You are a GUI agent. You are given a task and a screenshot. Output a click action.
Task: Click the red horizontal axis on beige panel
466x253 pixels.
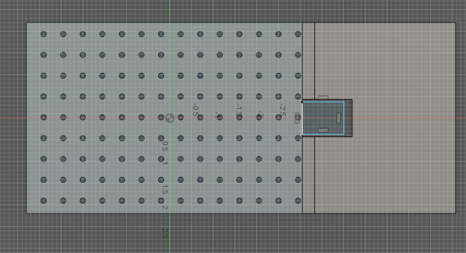(x=407, y=118)
